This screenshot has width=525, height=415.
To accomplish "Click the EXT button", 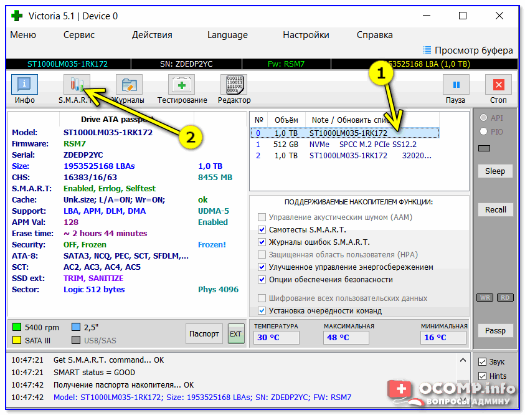I will (x=236, y=334).
